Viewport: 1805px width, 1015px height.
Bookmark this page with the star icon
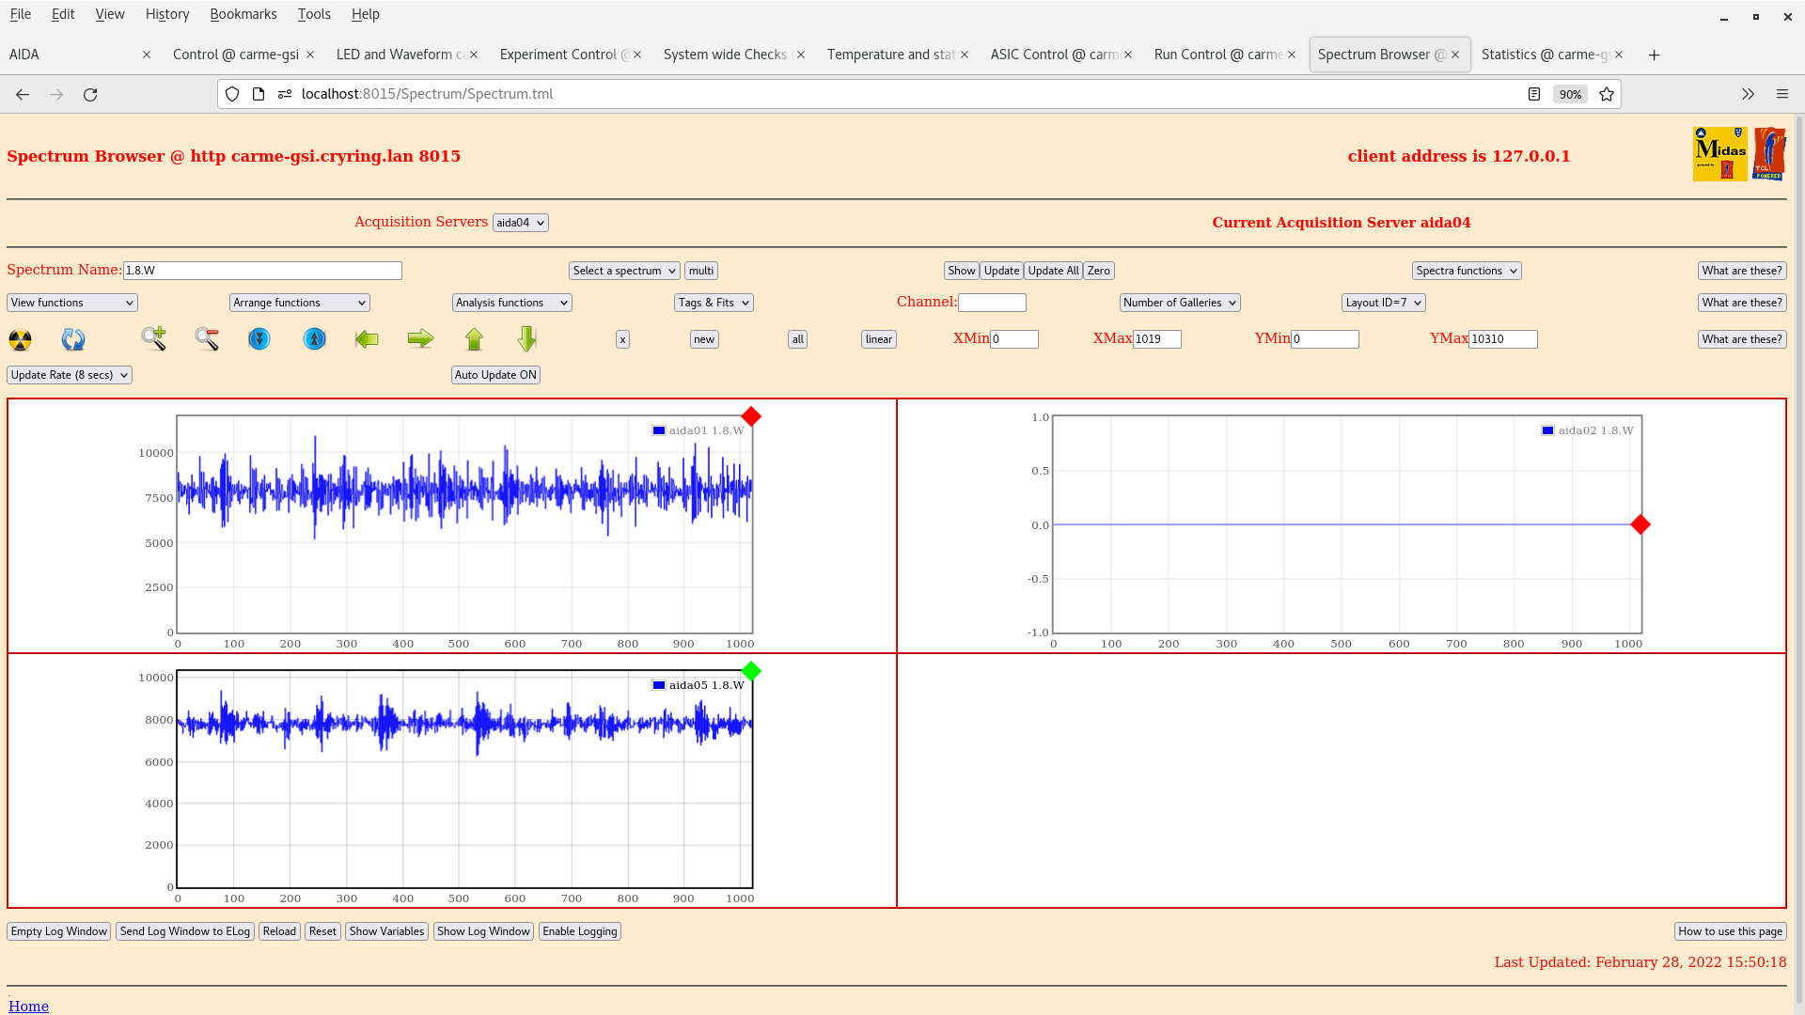point(1607,94)
